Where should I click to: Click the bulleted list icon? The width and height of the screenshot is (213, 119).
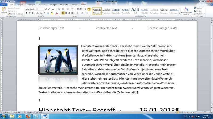click(x=63, y=9)
